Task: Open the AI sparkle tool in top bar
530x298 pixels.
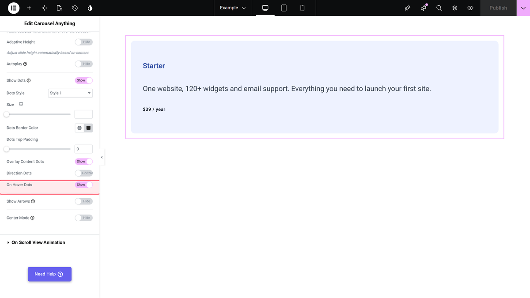Action: tap(44, 8)
